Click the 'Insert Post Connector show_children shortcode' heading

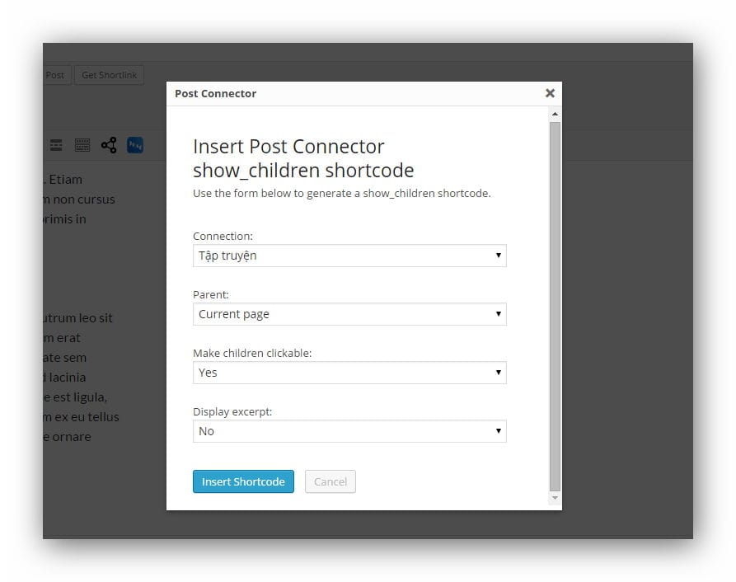(303, 158)
